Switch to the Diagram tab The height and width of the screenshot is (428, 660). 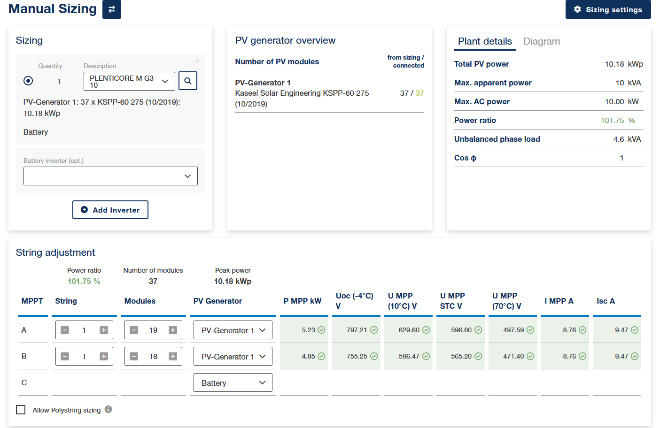[542, 41]
